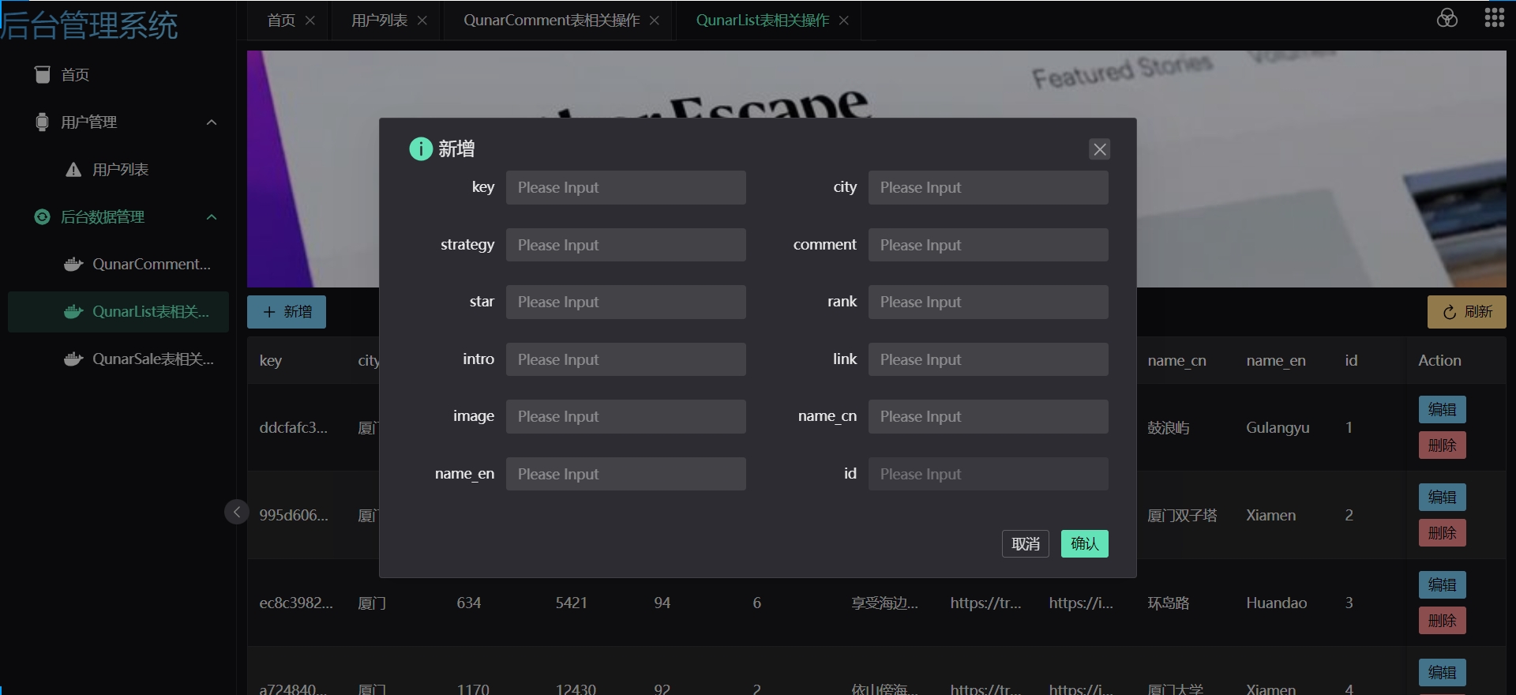This screenshot has height=695, width=1516.
Task: Open the apps grid icon in header
Action: pos(1495,18)
